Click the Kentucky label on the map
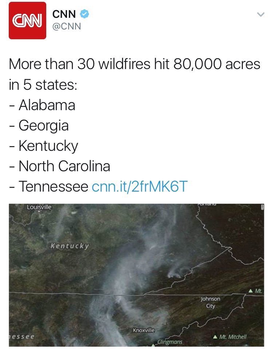 tap(70, 246)
